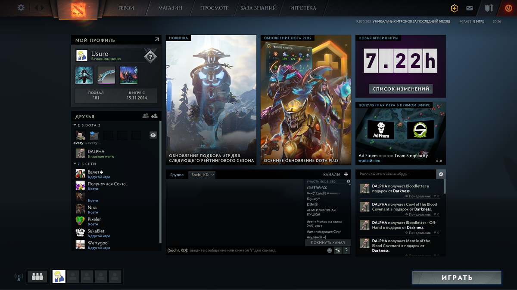Select friend Wertygool in friends list
Screen dimensions: 517x290
point(116,245)
